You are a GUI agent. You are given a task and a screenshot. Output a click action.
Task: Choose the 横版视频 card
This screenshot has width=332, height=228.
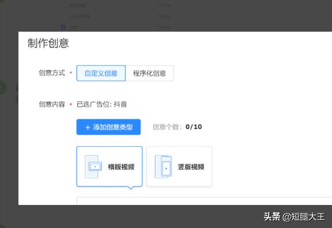pos(110,166)
